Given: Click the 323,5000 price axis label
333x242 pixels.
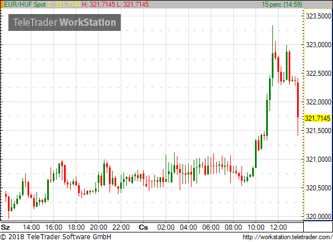Looking at the screenshot, I should tap(318, 16).
